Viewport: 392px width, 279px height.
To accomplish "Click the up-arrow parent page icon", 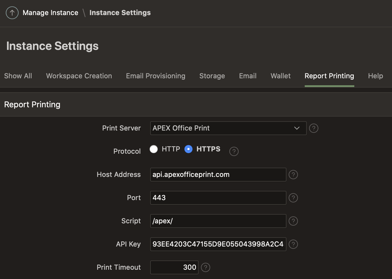I will point(12,13).
